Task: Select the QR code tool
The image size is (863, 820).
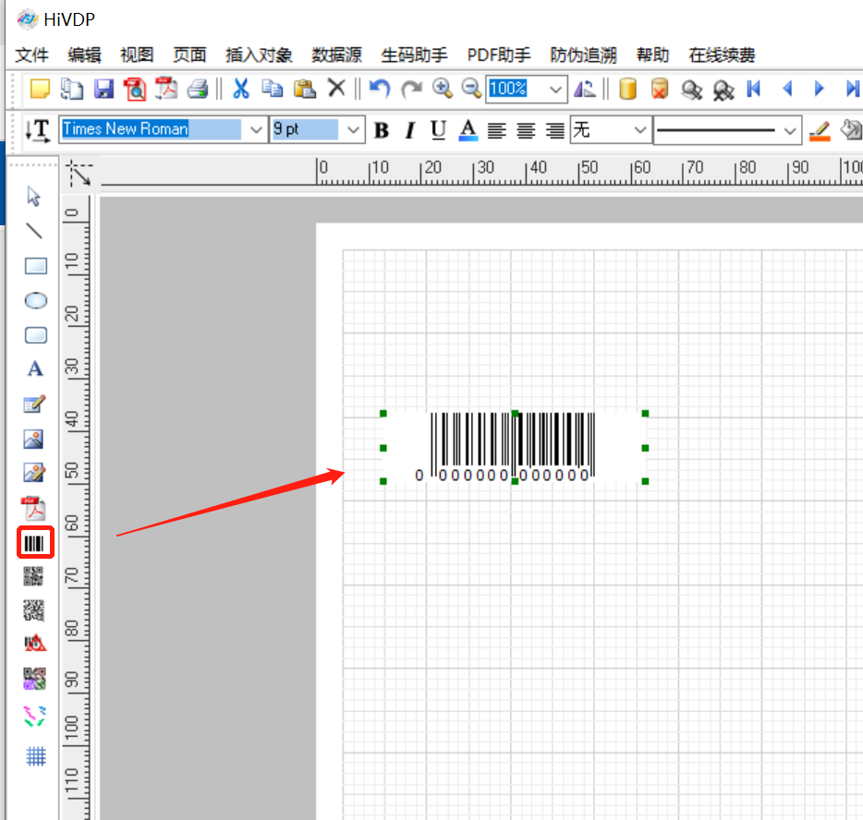Action: click(x=33, y=576)
